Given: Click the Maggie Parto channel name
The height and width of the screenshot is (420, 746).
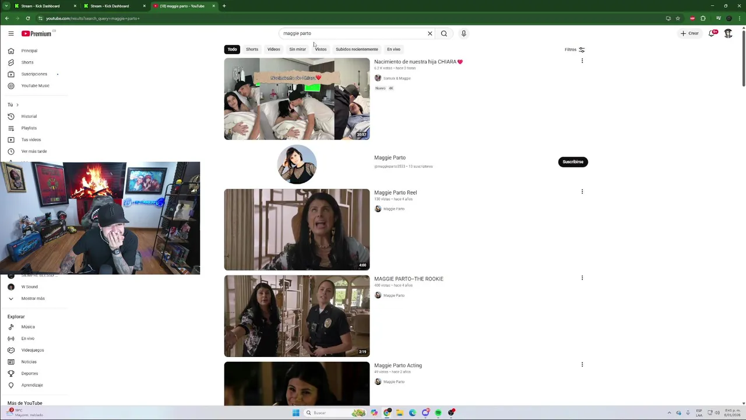Looking at the screenshot, I should pos(390,157).
